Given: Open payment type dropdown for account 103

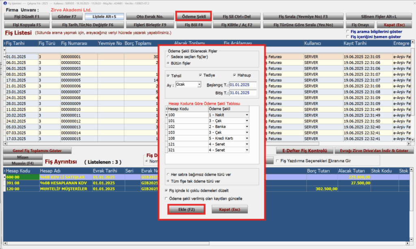Looking at the screenshot, I should tap(247, 132).
